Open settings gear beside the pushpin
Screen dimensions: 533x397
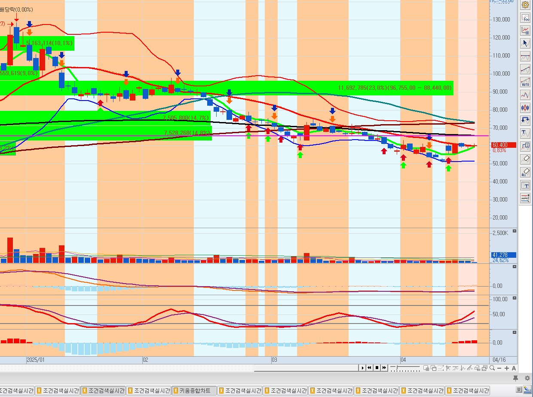tap(527, 378)
